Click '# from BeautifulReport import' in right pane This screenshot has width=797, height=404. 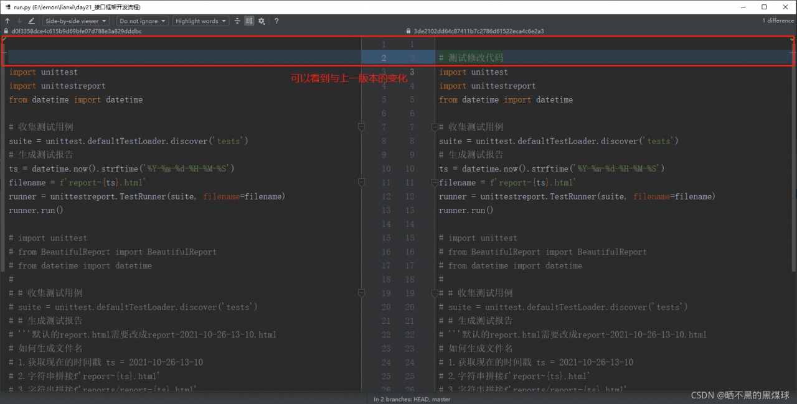click(x=543, y=252)
